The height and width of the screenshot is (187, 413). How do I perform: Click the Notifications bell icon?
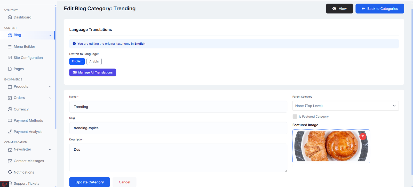[x=10, y=172]
